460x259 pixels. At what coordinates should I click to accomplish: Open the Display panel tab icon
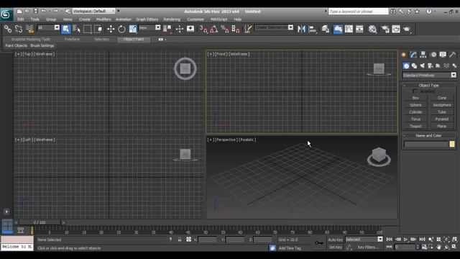coord(443,55)
